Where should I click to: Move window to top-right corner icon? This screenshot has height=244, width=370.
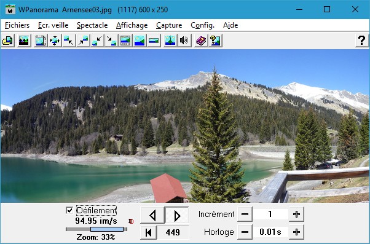83,41
